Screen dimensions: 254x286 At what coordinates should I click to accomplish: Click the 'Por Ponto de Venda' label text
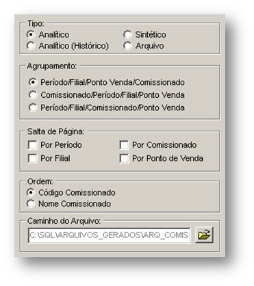pos(168,158)
